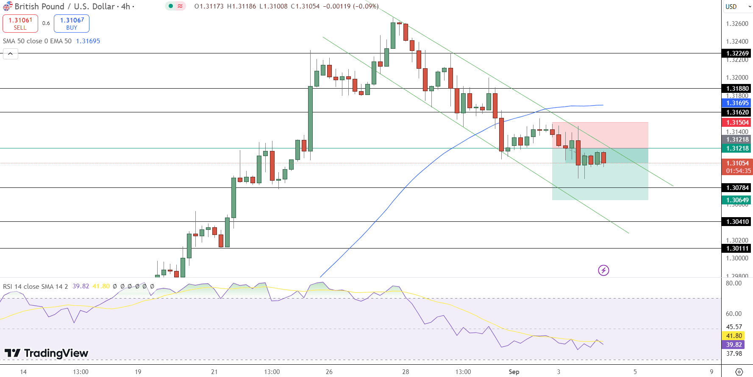Click the GBP/USD flag symbol icon

(x=8, y=6)
